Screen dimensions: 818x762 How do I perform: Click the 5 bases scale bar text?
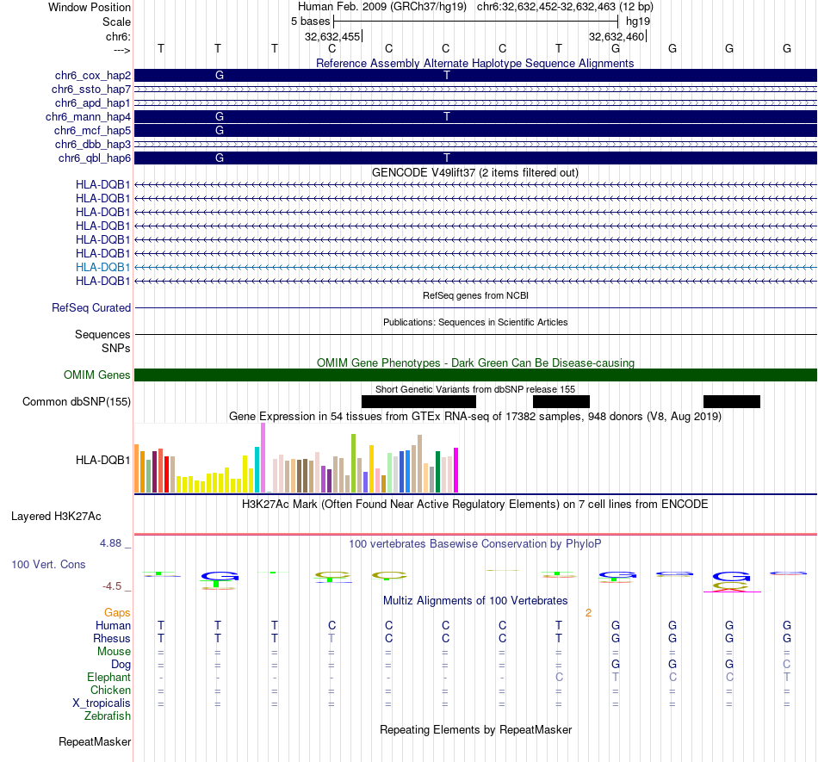point(310,22)
